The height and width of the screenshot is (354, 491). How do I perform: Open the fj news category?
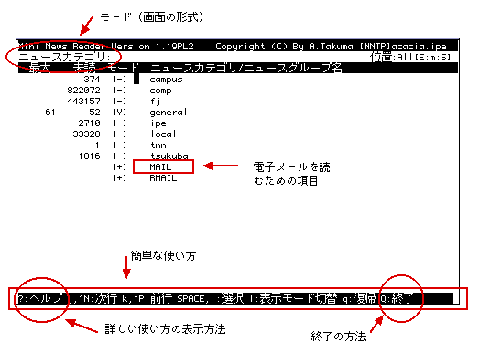(156, 102)
